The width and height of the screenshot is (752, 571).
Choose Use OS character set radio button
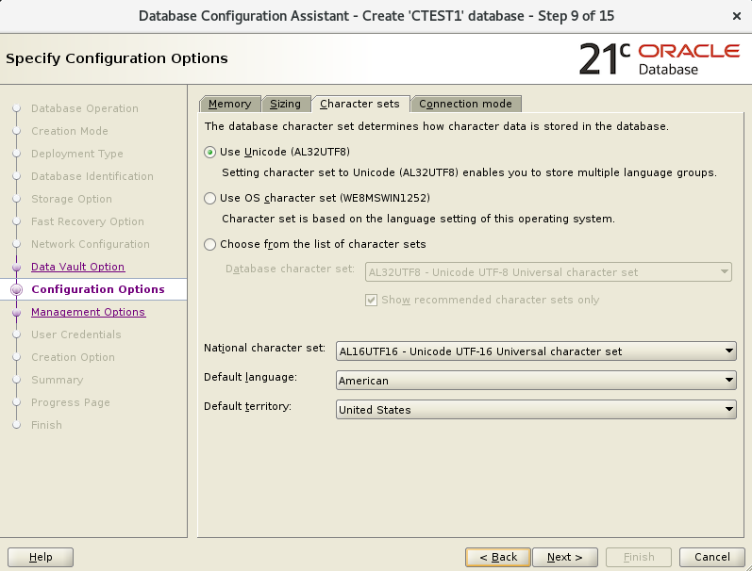point(209,198)
